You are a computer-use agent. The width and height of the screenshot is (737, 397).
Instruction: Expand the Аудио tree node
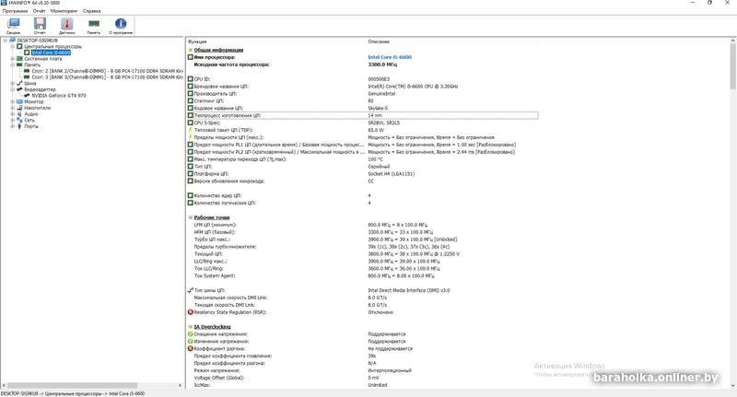13,113
